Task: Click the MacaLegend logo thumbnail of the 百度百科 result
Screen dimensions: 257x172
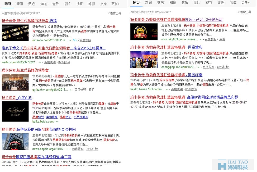Action: 15,111
